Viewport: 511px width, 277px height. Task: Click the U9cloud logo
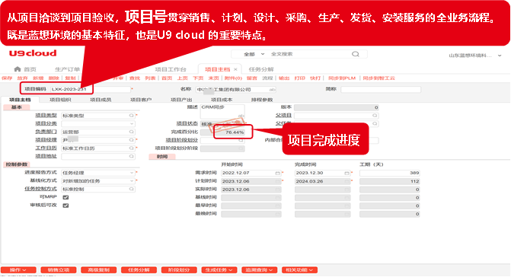[33, 53]
